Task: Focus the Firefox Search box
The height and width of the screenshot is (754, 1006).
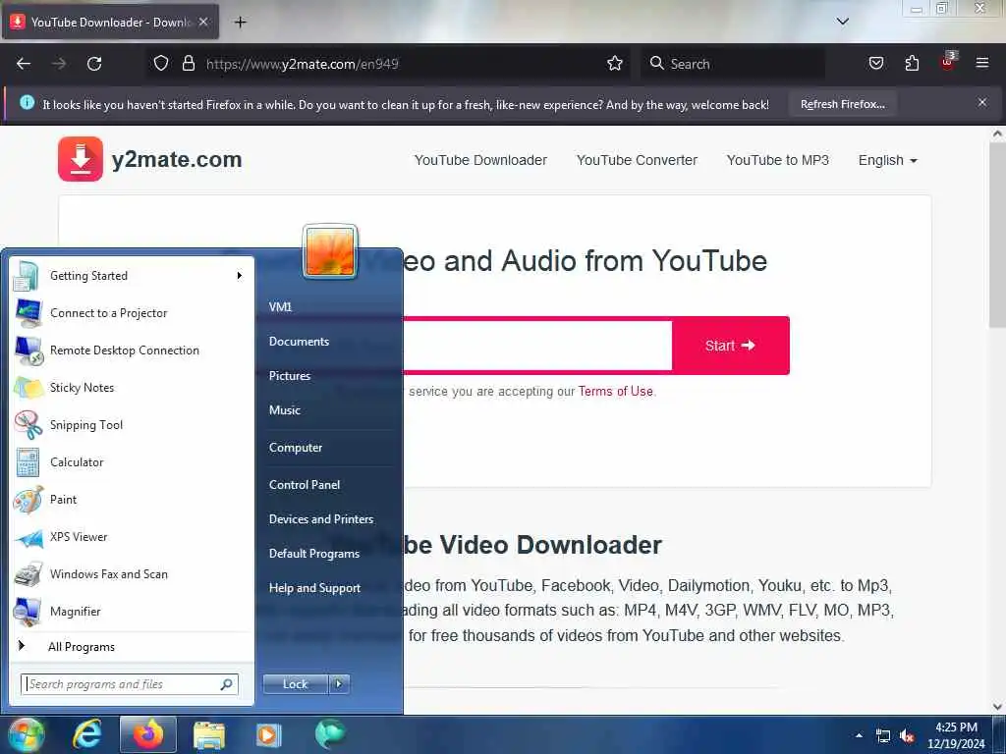Action: tap(733, 64)
